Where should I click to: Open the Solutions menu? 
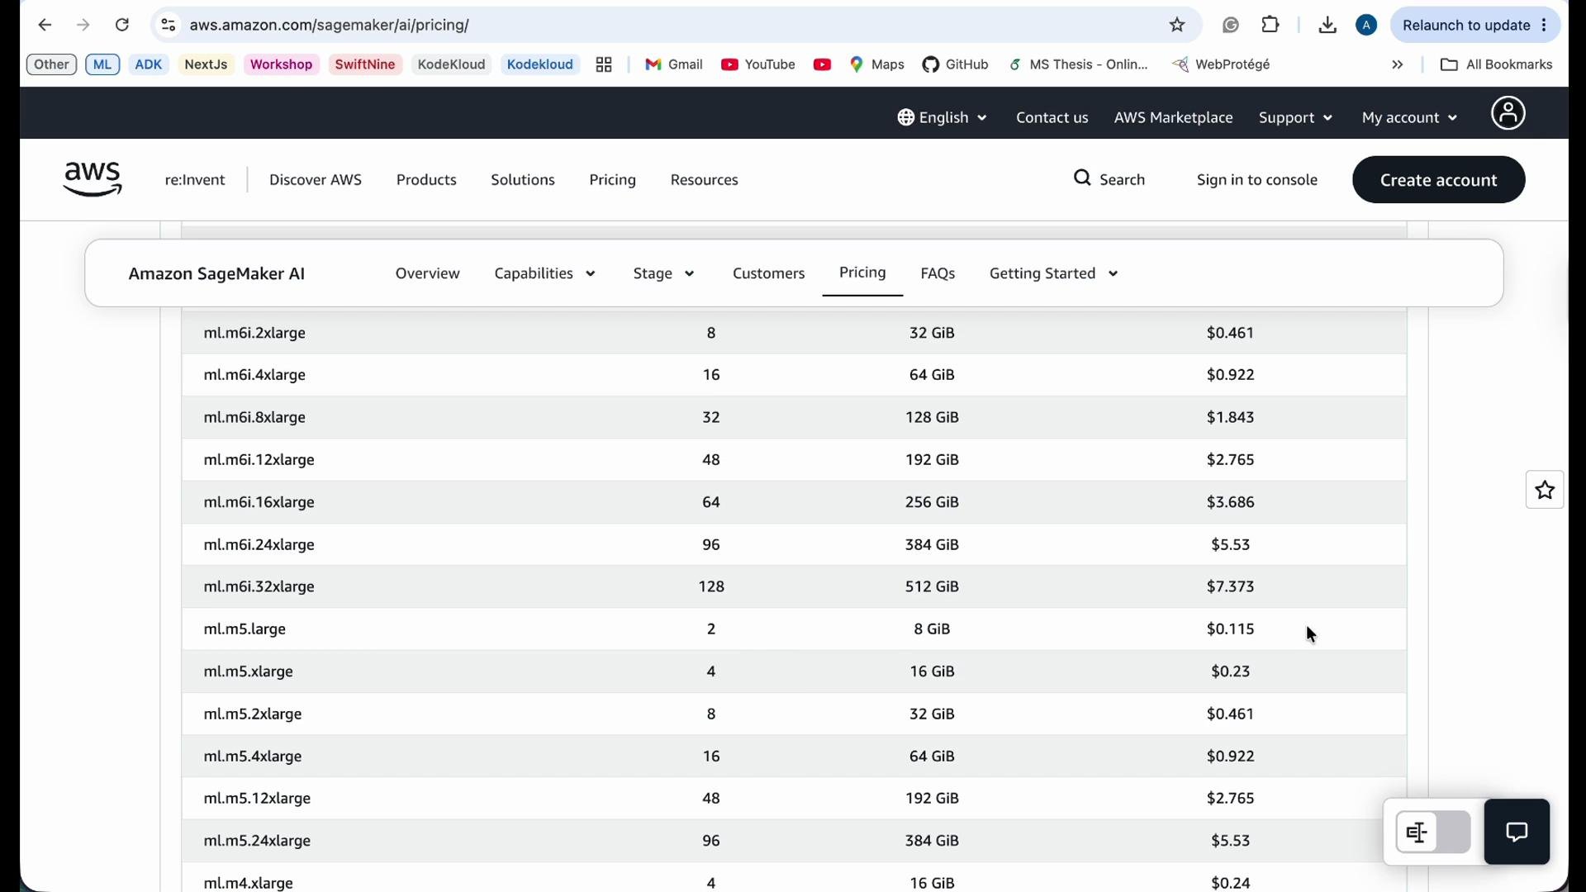tap(523, 180)
